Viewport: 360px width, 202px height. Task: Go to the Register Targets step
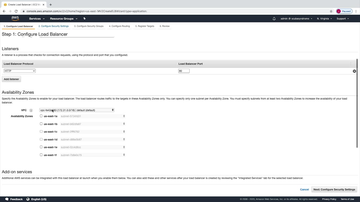145,26
